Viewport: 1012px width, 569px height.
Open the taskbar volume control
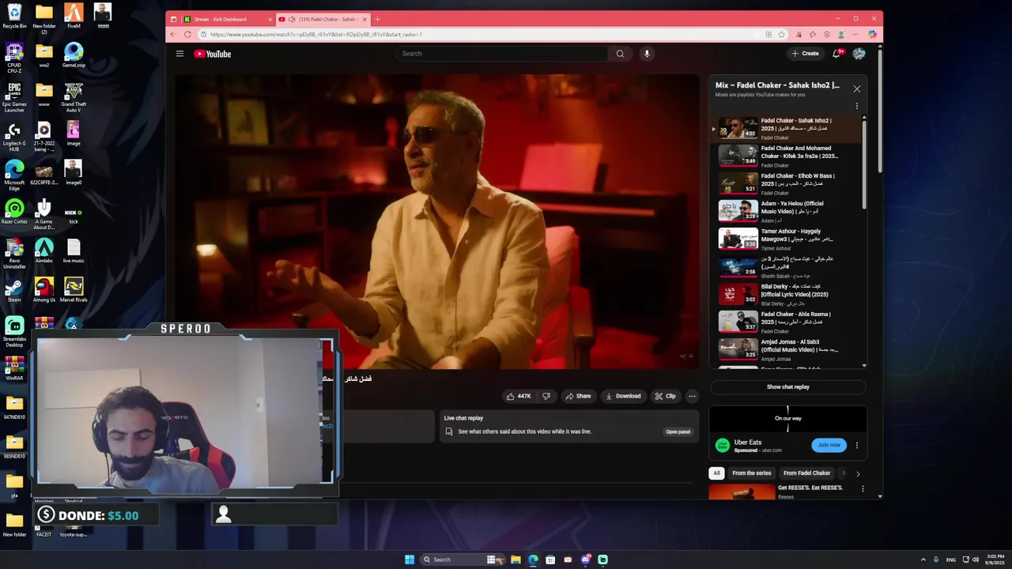976,560
